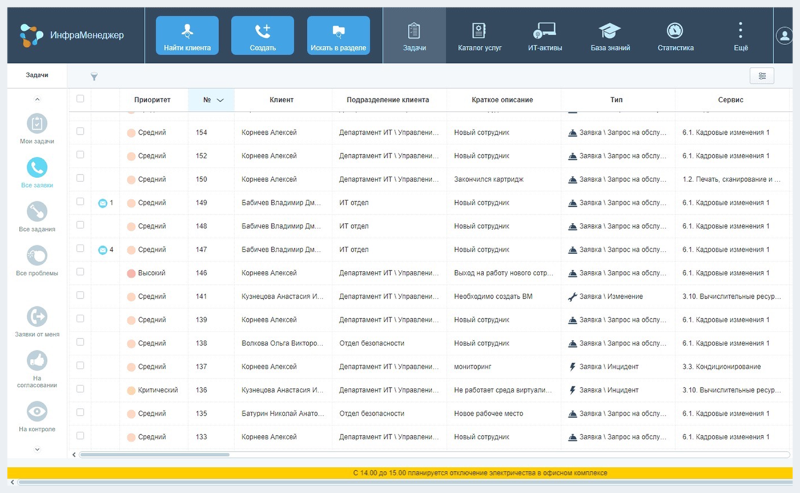
Task: Click lightning incident icon in row 136
Action: tap(572, 390)
